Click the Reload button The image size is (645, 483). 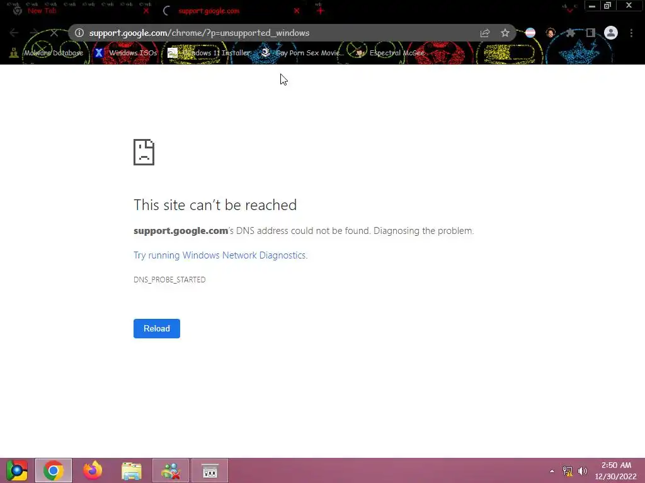[157, 328]
